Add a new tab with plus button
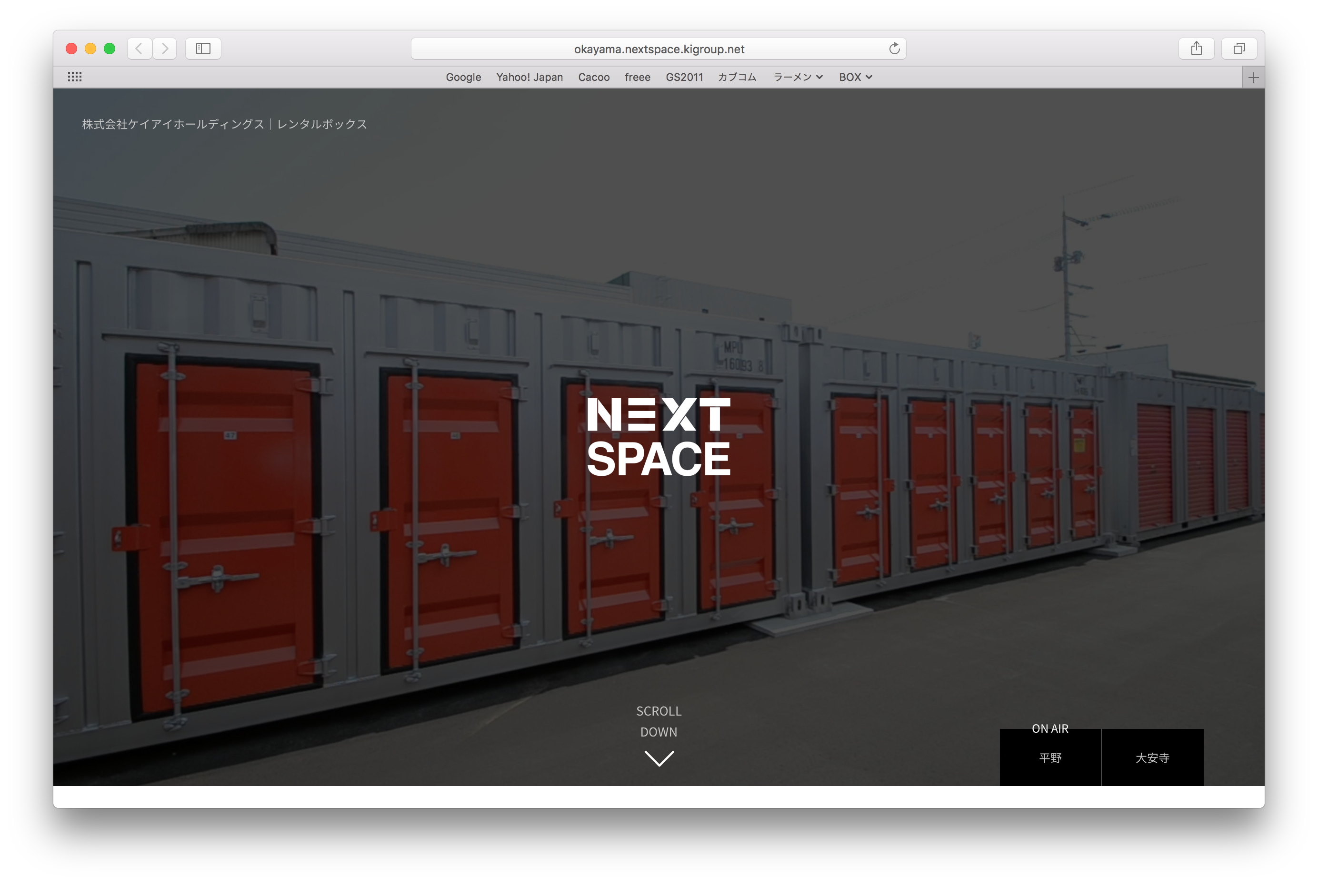This screenshot has width=1318, height=884. click(x=1253, y=77)
